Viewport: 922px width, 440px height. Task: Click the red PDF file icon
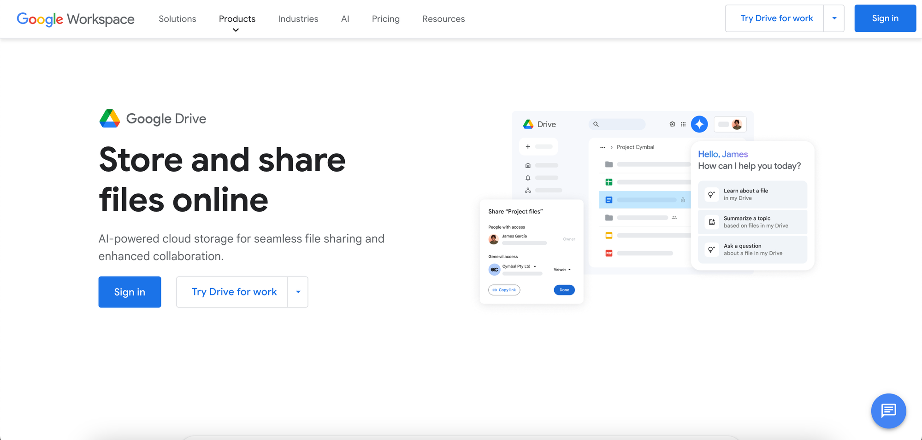point(609,253)
